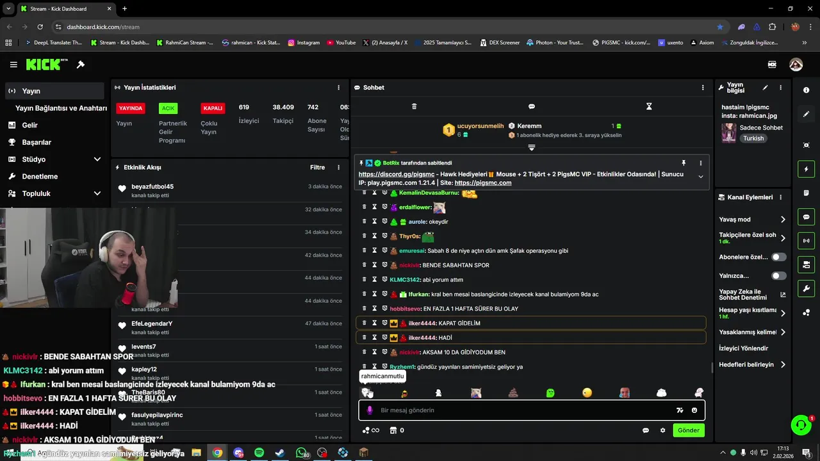Open the Sohbet panel three-dot menu
The height and width of the screenshot is (461, 820).
click(x=703, y=87)
